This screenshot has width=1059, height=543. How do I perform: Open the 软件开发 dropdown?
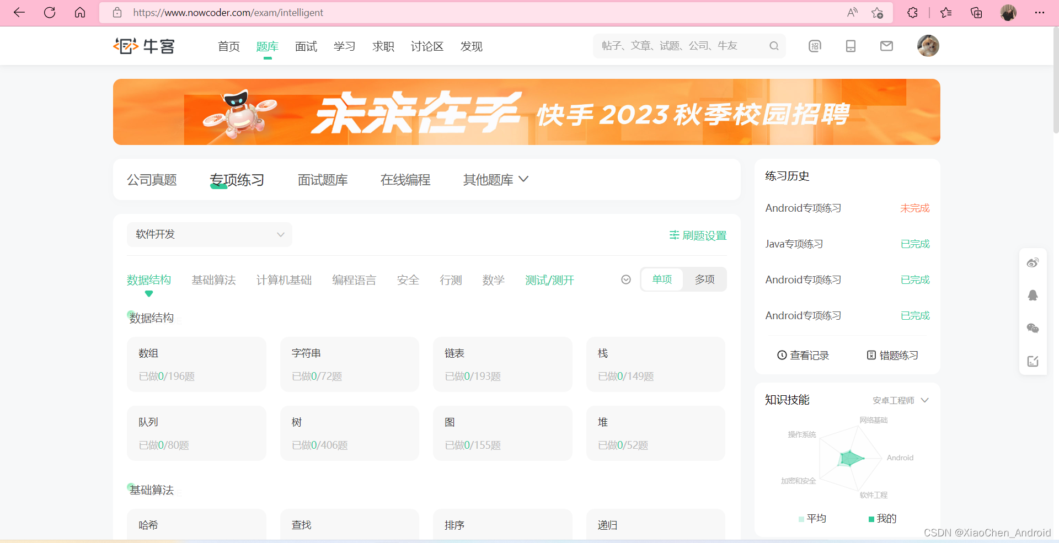[210, 234]
